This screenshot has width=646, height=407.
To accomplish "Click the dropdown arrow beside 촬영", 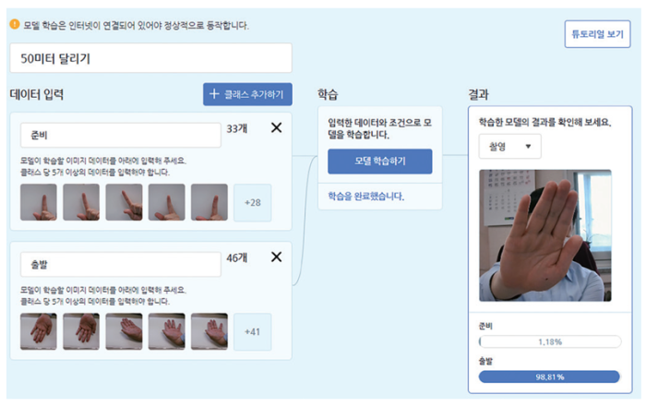I will click(528, 146).
